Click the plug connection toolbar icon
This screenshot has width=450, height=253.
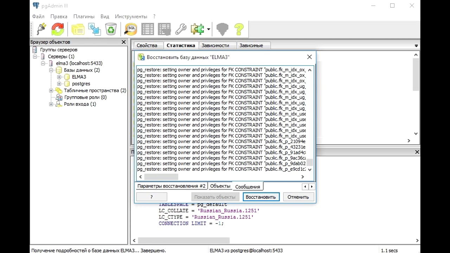pyautogui.click(x=41, y=29)
